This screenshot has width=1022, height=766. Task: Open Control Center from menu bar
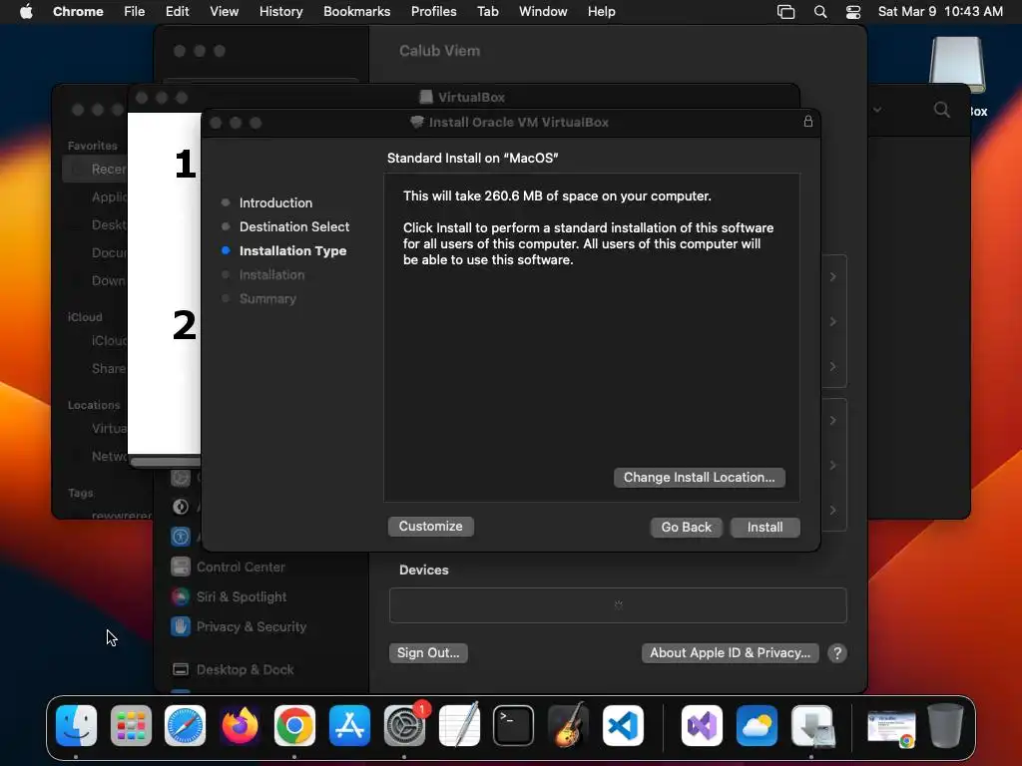[x=853, y=12]
